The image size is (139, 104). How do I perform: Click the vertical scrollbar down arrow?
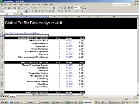[138, 94]
